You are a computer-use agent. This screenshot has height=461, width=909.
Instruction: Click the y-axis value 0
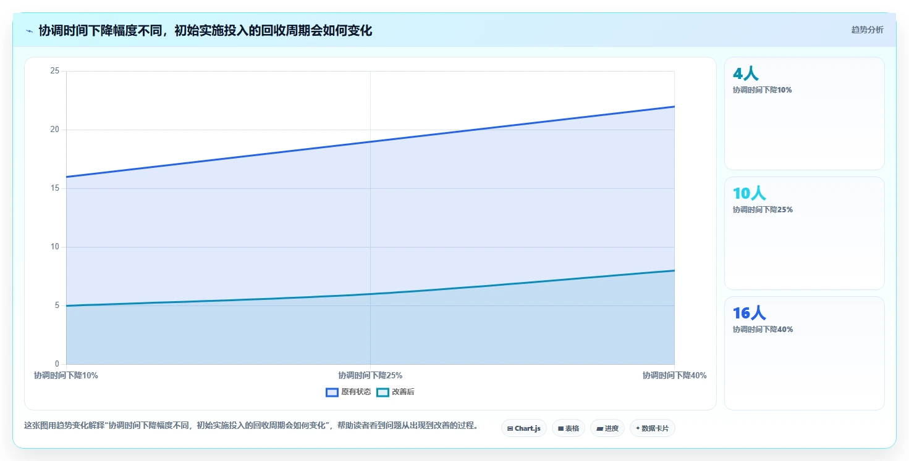pos(57,364)
